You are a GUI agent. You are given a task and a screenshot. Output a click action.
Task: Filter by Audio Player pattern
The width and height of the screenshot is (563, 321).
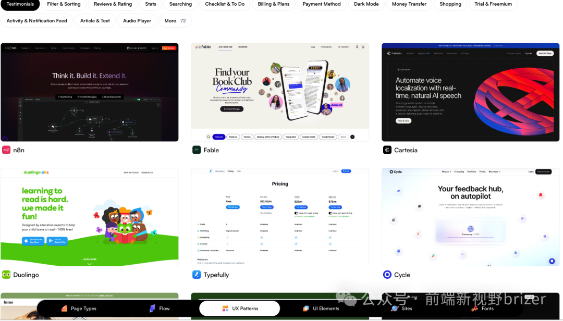click(137, 21)
